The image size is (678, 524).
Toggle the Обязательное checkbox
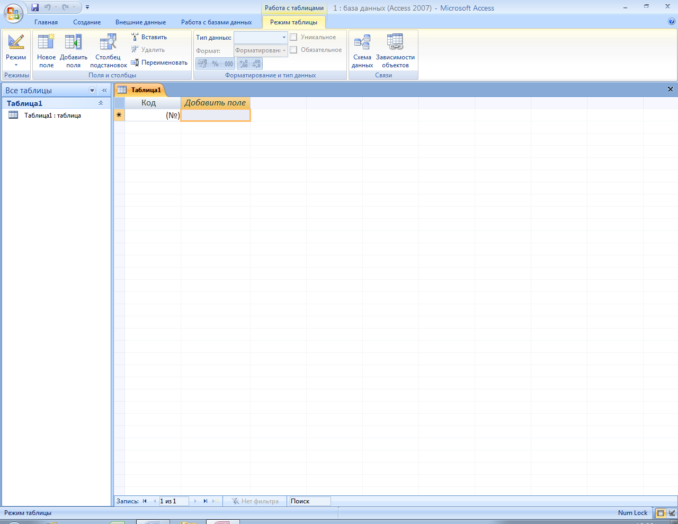pos(293,50)
